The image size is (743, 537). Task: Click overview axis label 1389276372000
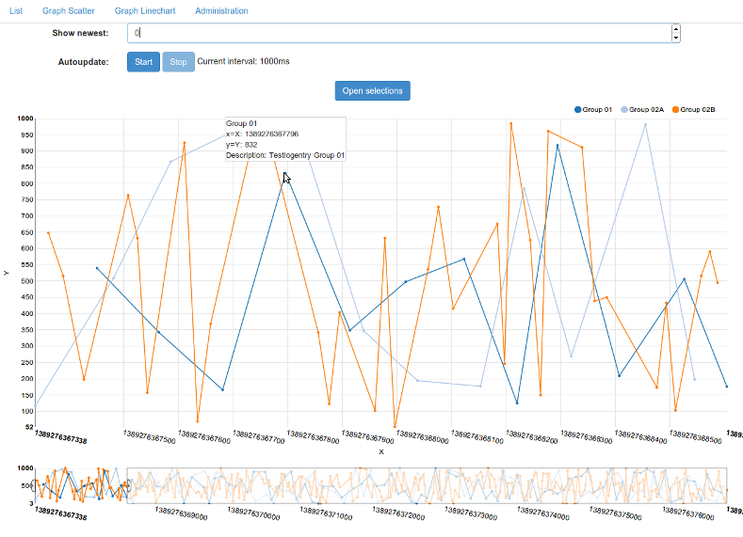(398, 513)
